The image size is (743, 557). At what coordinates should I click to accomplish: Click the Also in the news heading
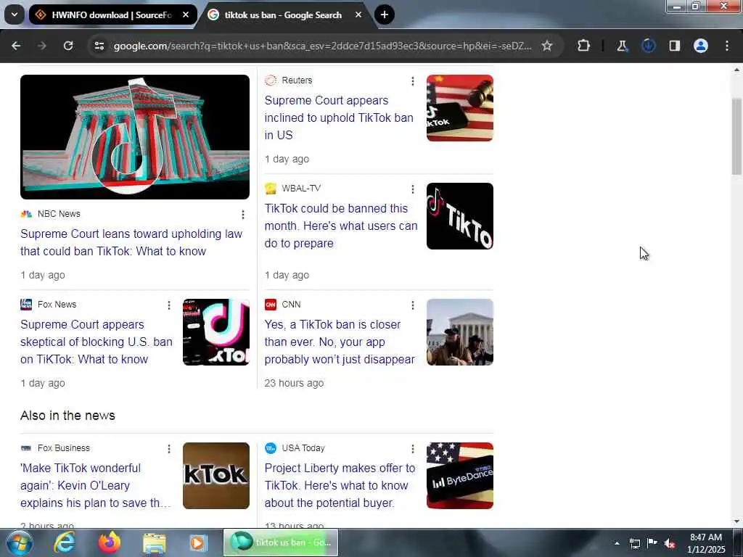[67, 416]
